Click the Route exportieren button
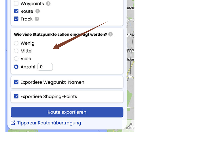 pos(67,112)
